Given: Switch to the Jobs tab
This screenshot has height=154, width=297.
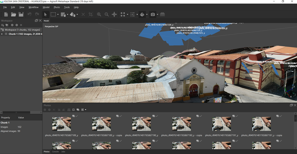Looking at the screenshot, I should (63, 151).
